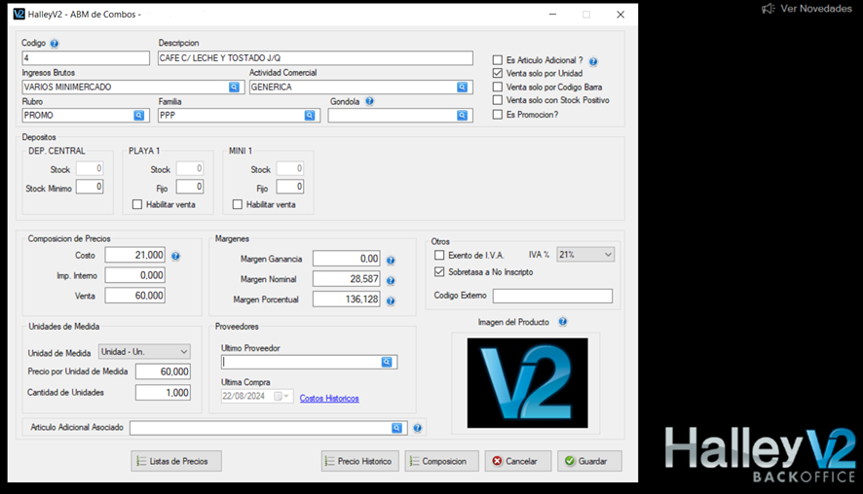
Task: Click the Margen Porcentual field
Action: pos(346,300)
